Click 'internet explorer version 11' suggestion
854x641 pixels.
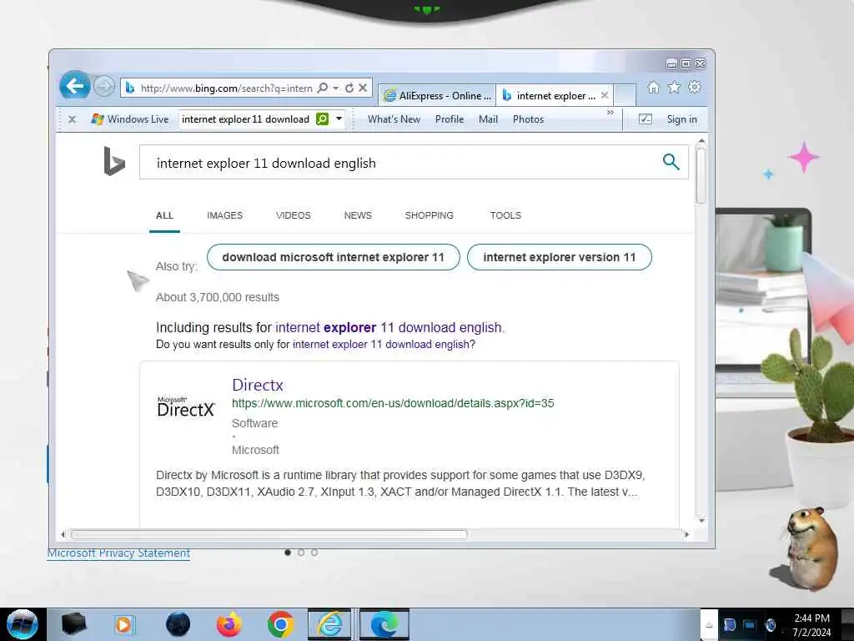pyautogui.click(x=560, y=257)
